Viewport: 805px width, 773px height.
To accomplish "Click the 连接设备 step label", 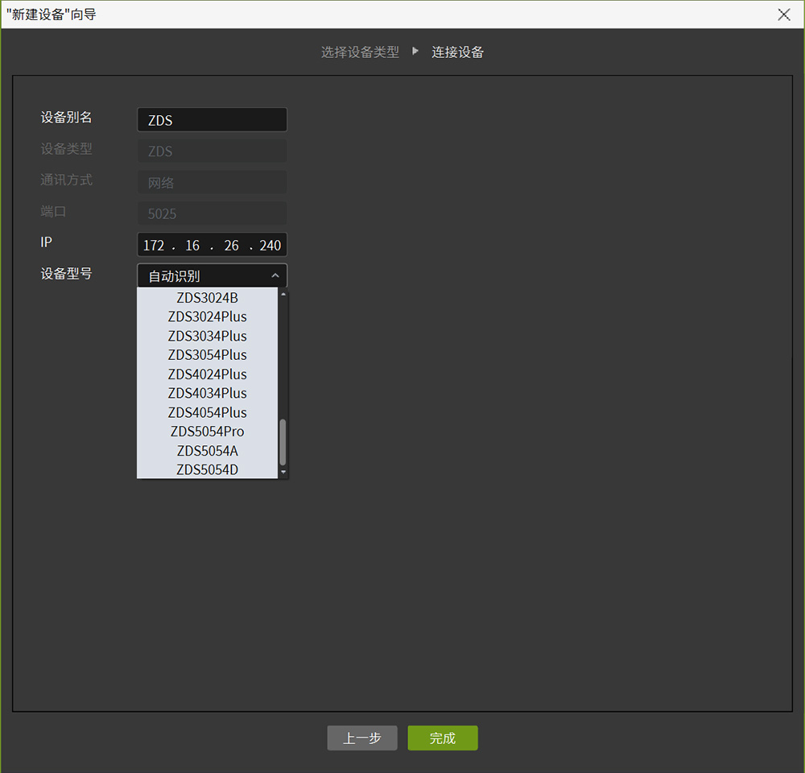I will click(x=457, y=52).
